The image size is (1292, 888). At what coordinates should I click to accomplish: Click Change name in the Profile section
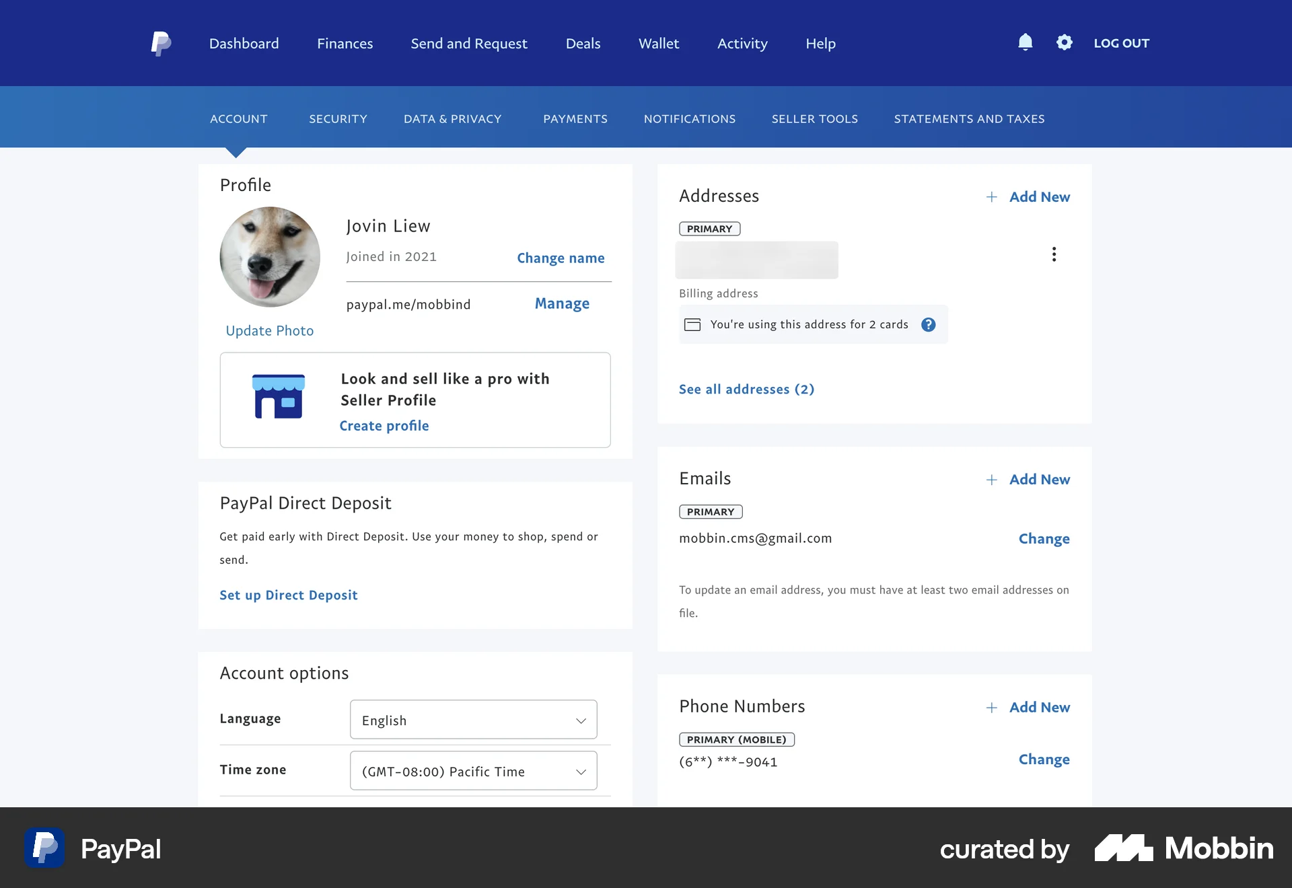coord(561,258)
